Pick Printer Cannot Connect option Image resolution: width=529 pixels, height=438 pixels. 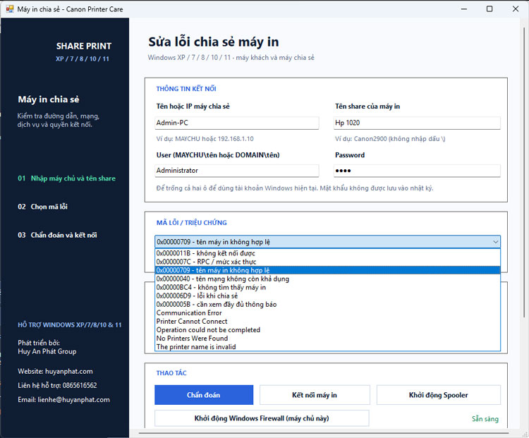(x=327, y=321)
